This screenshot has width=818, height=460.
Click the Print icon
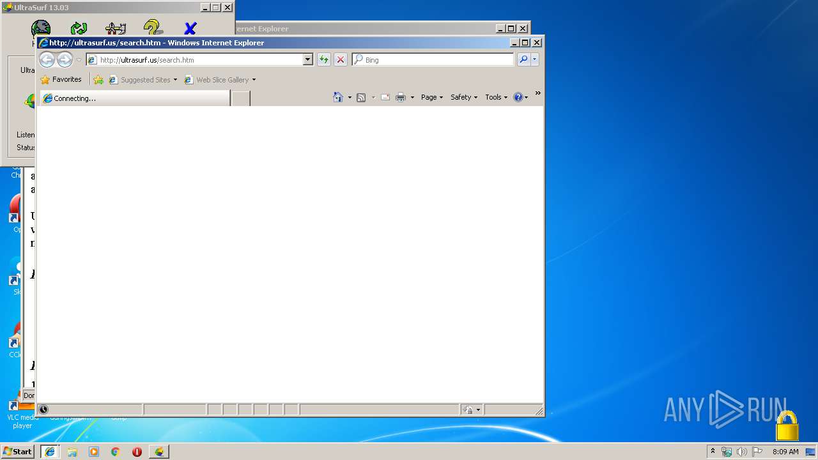(x=401, y=97)
